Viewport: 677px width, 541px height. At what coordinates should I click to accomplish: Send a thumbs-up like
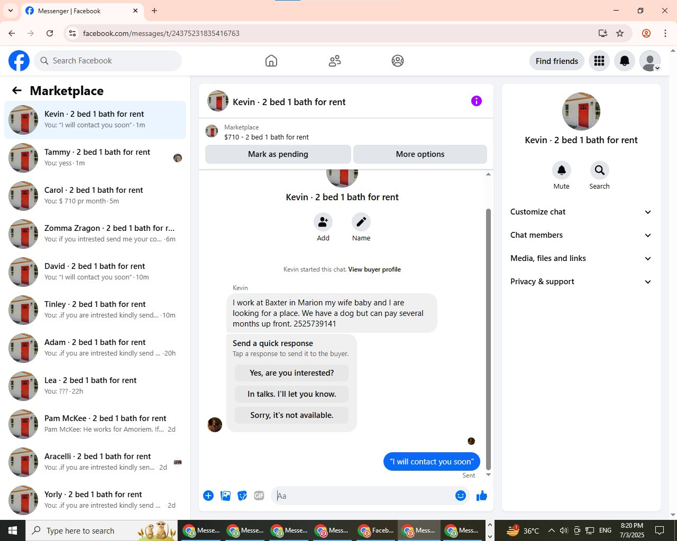pyautogui.click(x=482, y=496)
